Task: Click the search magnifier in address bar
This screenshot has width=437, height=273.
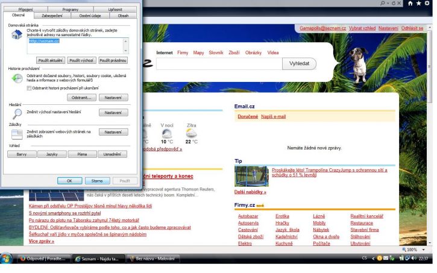Action: (383, 4)
